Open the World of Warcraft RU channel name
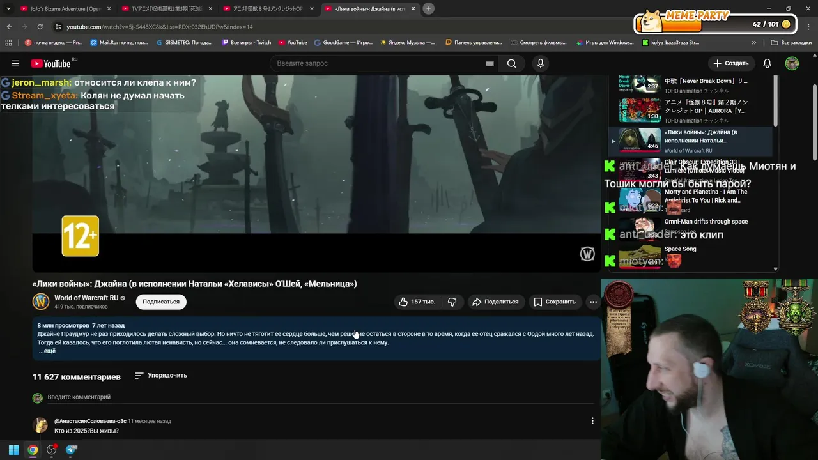Screen dimensions: 818x460 (x=86, y=298)
